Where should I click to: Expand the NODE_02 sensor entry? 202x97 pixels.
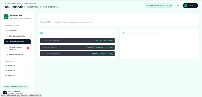tap(17, 71)
